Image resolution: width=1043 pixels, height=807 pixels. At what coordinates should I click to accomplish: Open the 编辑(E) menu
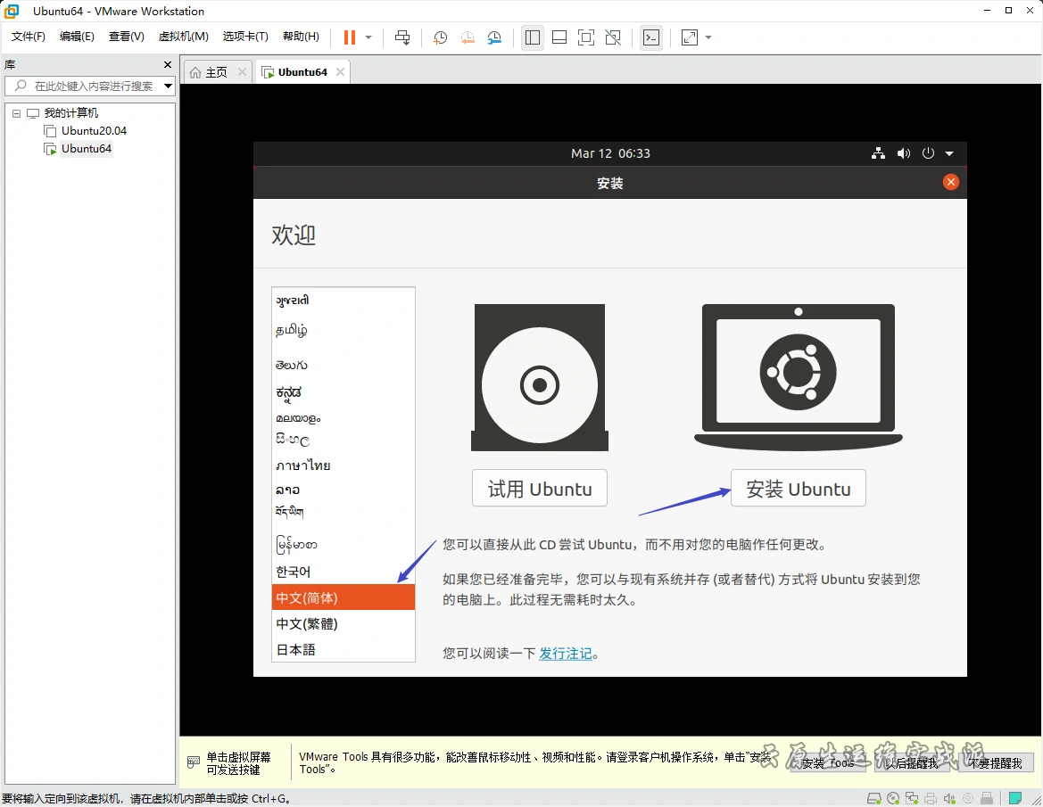77,37
